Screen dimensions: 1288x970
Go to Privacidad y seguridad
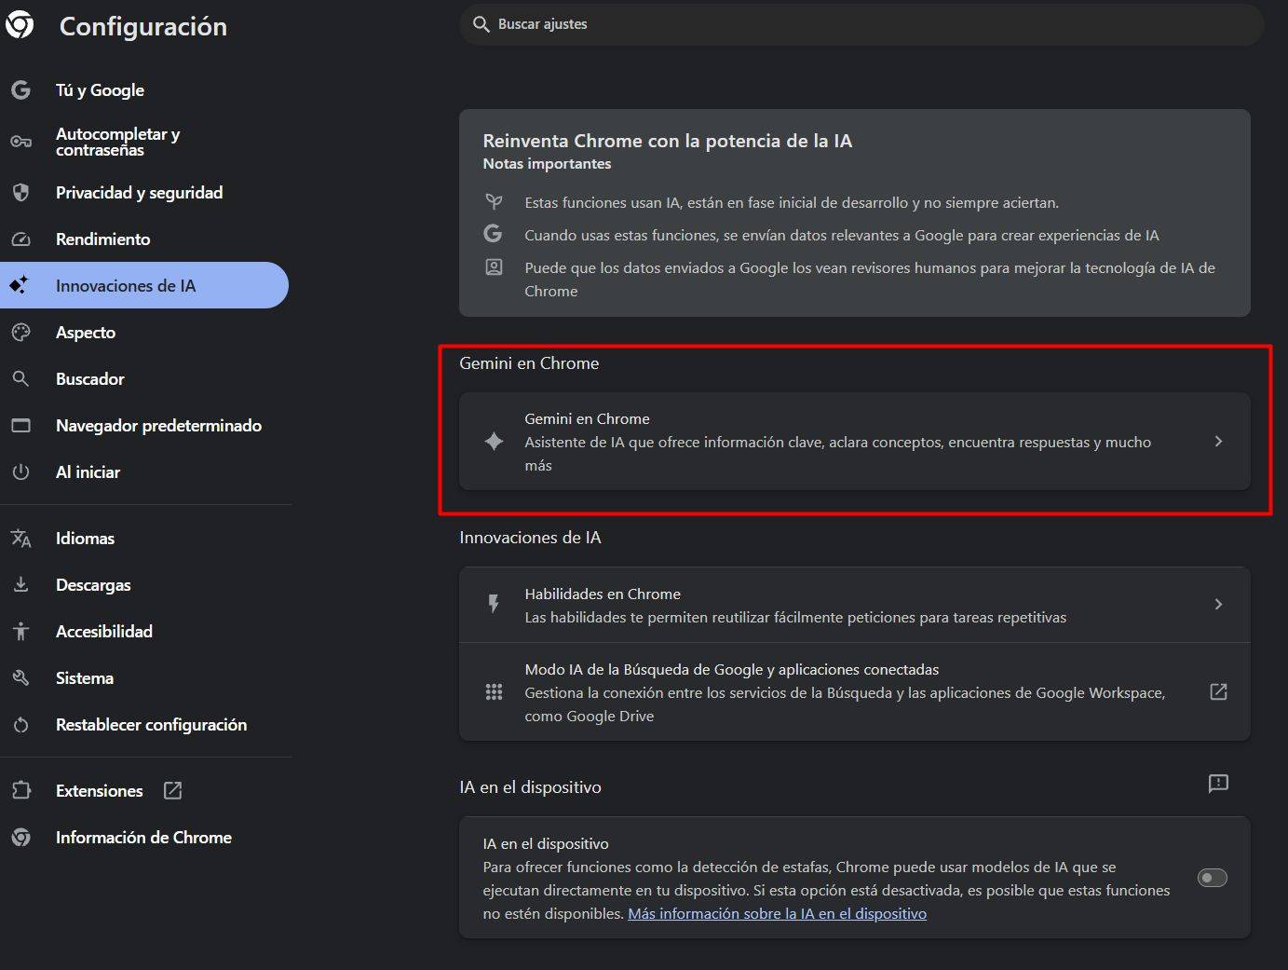click(144, 193)
